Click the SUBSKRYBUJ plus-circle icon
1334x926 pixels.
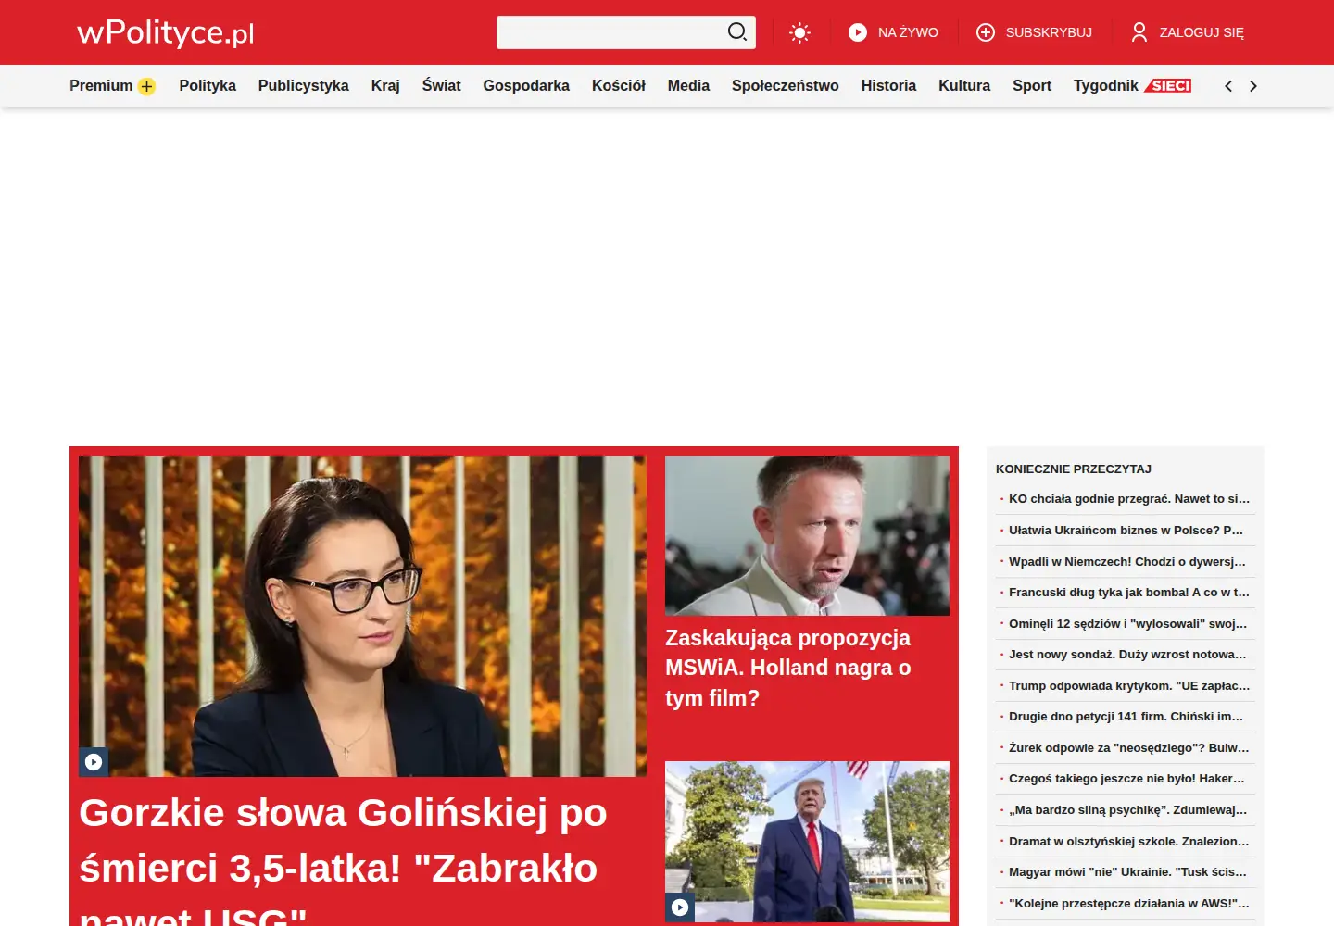point(986,32)
